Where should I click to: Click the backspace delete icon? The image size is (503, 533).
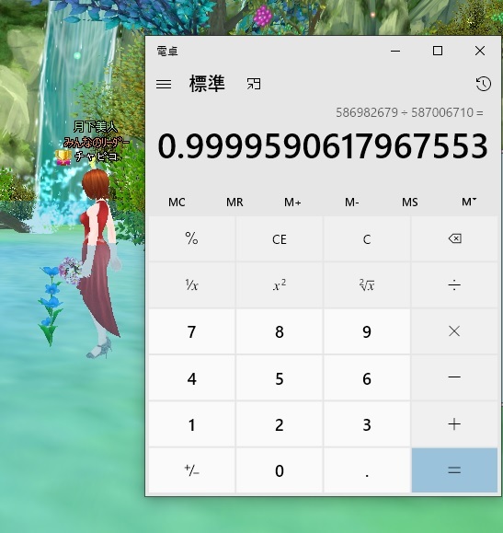pyautogui.click(x=454, y=239)
